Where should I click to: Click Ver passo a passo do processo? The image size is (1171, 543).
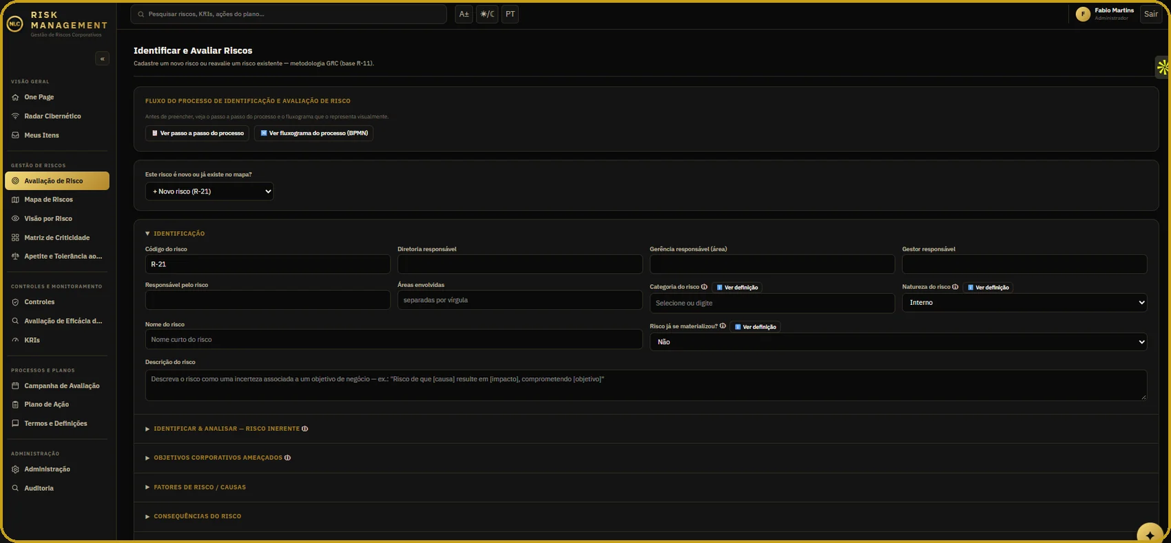pos(197,133)
